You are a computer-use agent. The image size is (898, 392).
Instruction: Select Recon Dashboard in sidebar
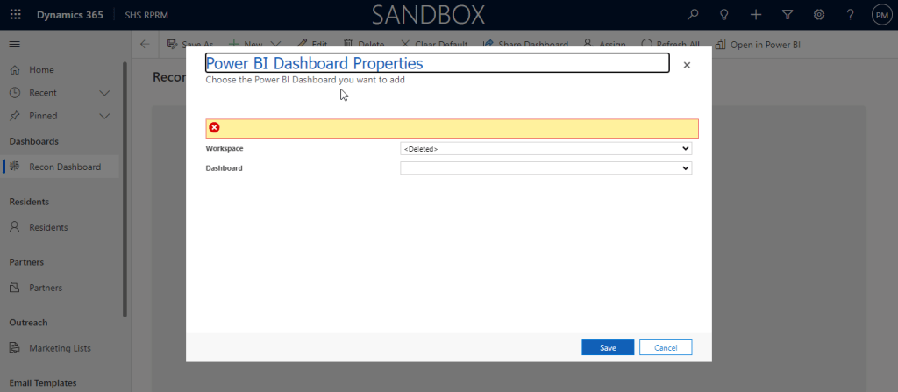tap(64, 167)
